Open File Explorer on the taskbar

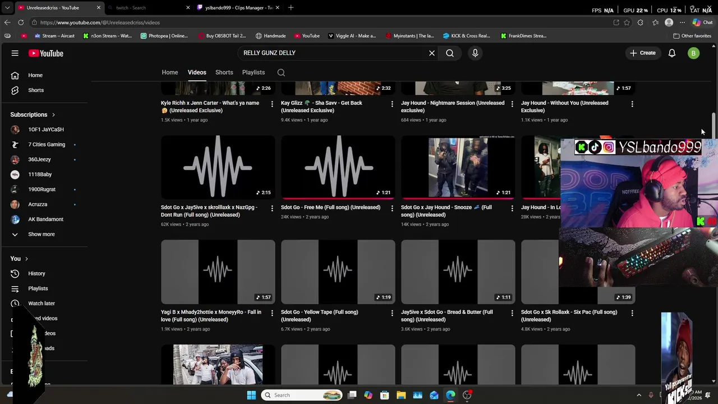(x=401, y=395)
